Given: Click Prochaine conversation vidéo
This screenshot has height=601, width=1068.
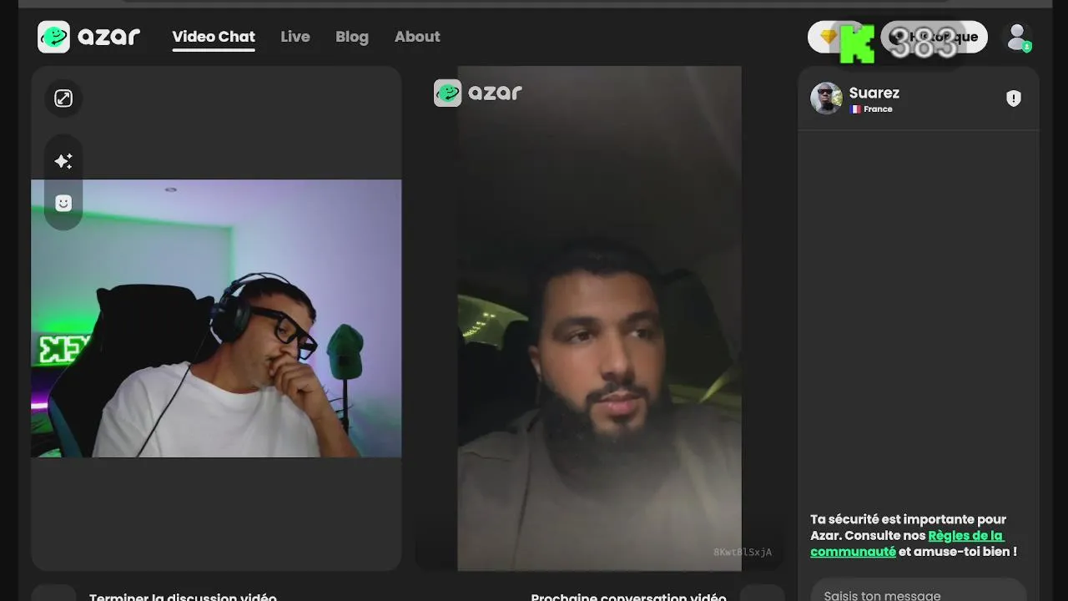Looking at the screenshot, I should [x=628, y=596].
